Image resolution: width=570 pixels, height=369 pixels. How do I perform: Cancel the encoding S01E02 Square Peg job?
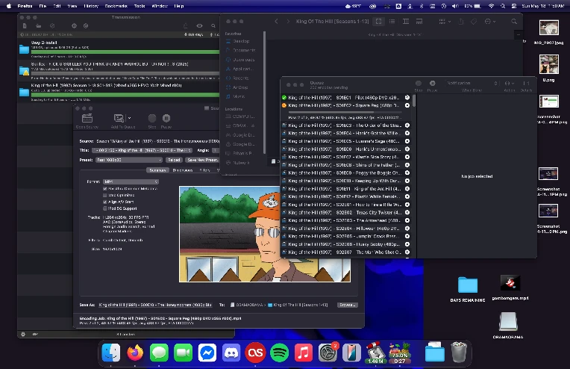point(407,105)
